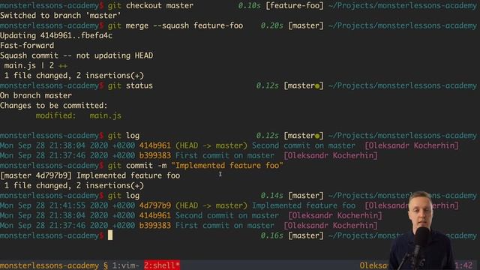Click the 'Updating 414b961..fbefa4c' line
The image size is (480, 270).
(x=56, y=35)
